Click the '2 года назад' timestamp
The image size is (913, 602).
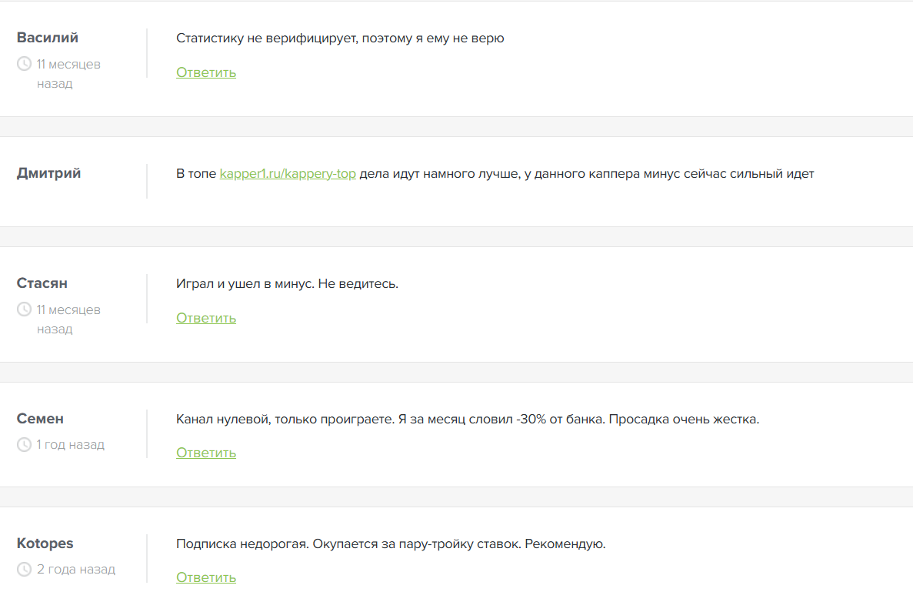76,570
